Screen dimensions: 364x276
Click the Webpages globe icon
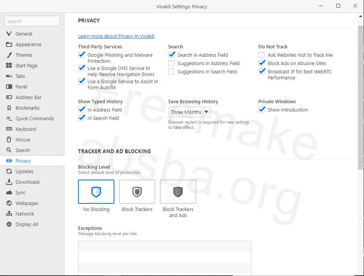pyautogui.click(x=9, y=203)
